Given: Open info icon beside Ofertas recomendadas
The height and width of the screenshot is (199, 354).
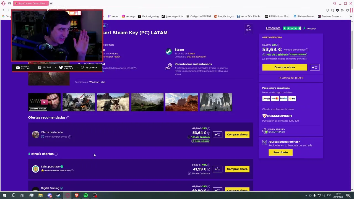Looking at the screenshot, I should click(68, 118).
